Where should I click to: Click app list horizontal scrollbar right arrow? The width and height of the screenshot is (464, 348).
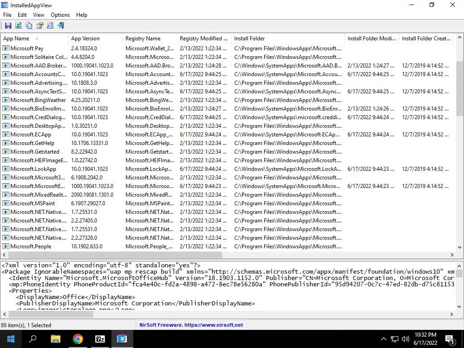452,255
